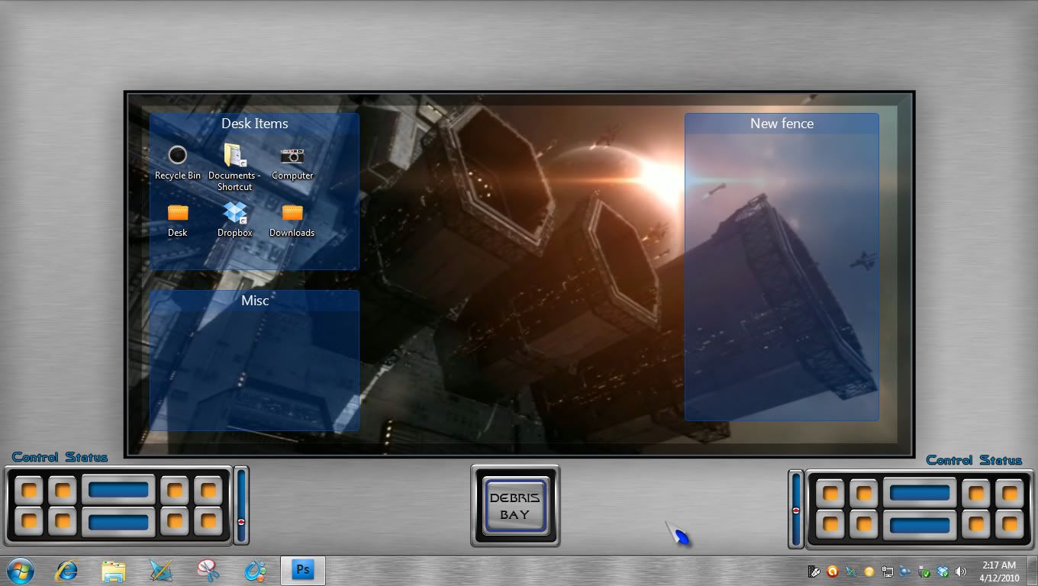Open the Dropbox system tray icon
The width and height of the screenshot is (1038, 586).
tap(943, 572)
